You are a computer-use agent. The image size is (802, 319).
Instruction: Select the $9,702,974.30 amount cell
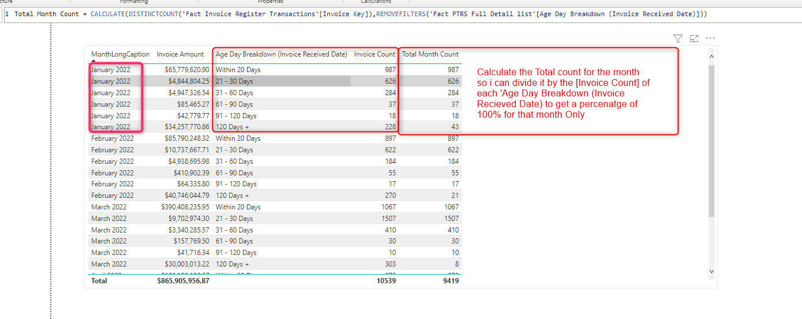click(189, 219)
